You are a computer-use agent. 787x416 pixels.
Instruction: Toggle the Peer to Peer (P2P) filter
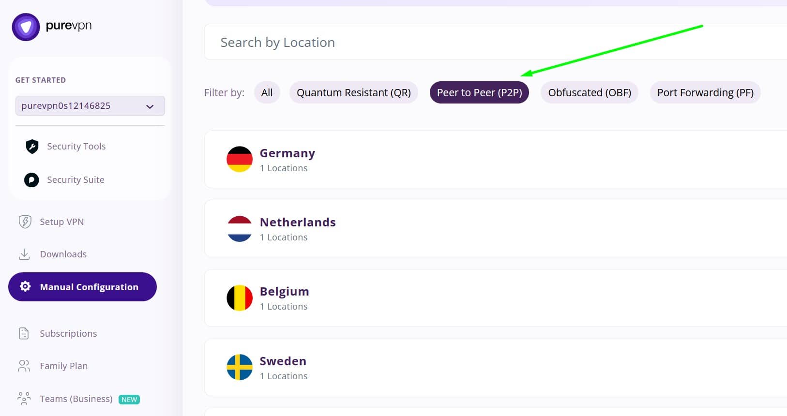tap(479, 92)
